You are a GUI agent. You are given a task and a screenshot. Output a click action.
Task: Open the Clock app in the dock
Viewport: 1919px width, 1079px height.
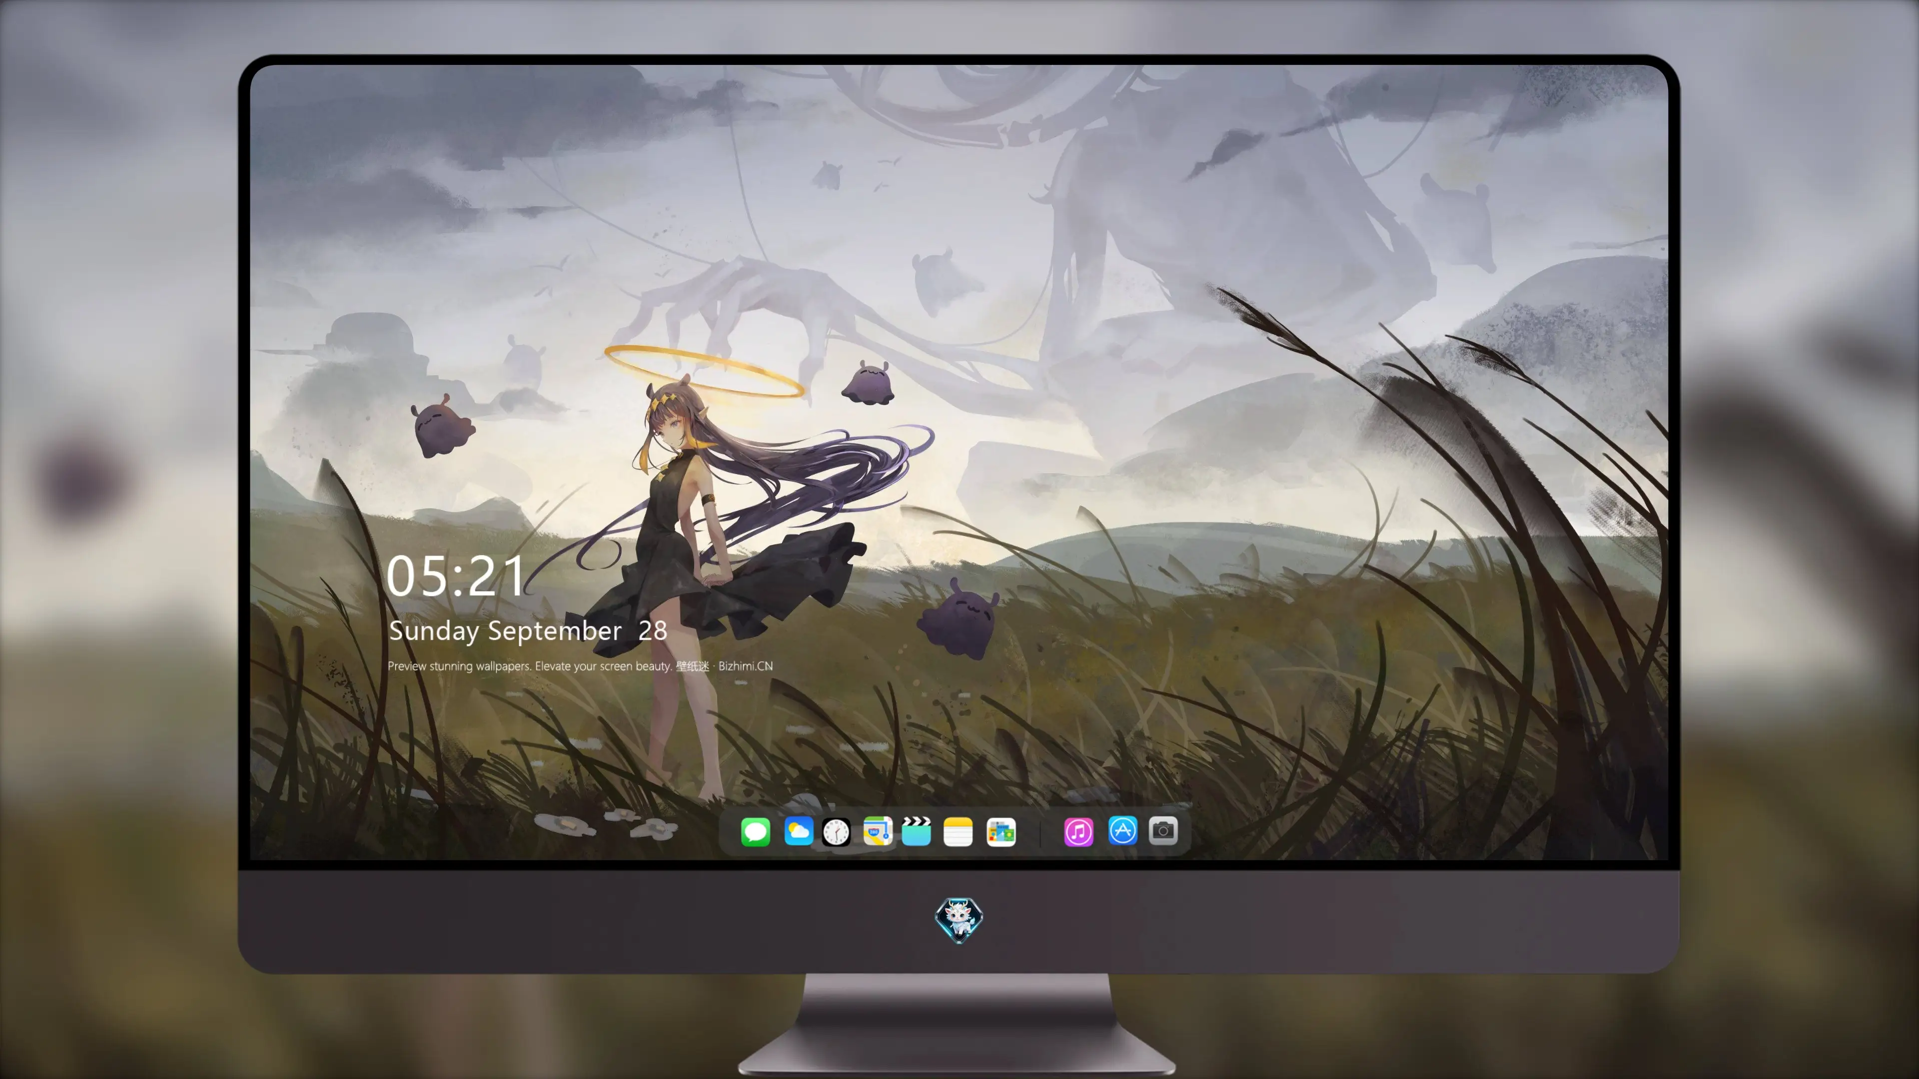click(x=836, y=832)
